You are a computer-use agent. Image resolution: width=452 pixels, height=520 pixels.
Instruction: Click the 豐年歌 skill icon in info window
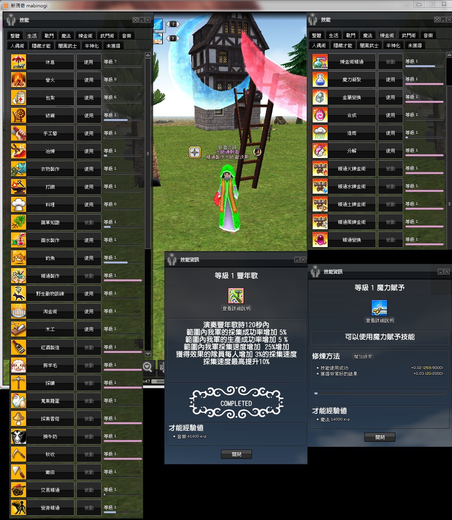click(236, 296)
